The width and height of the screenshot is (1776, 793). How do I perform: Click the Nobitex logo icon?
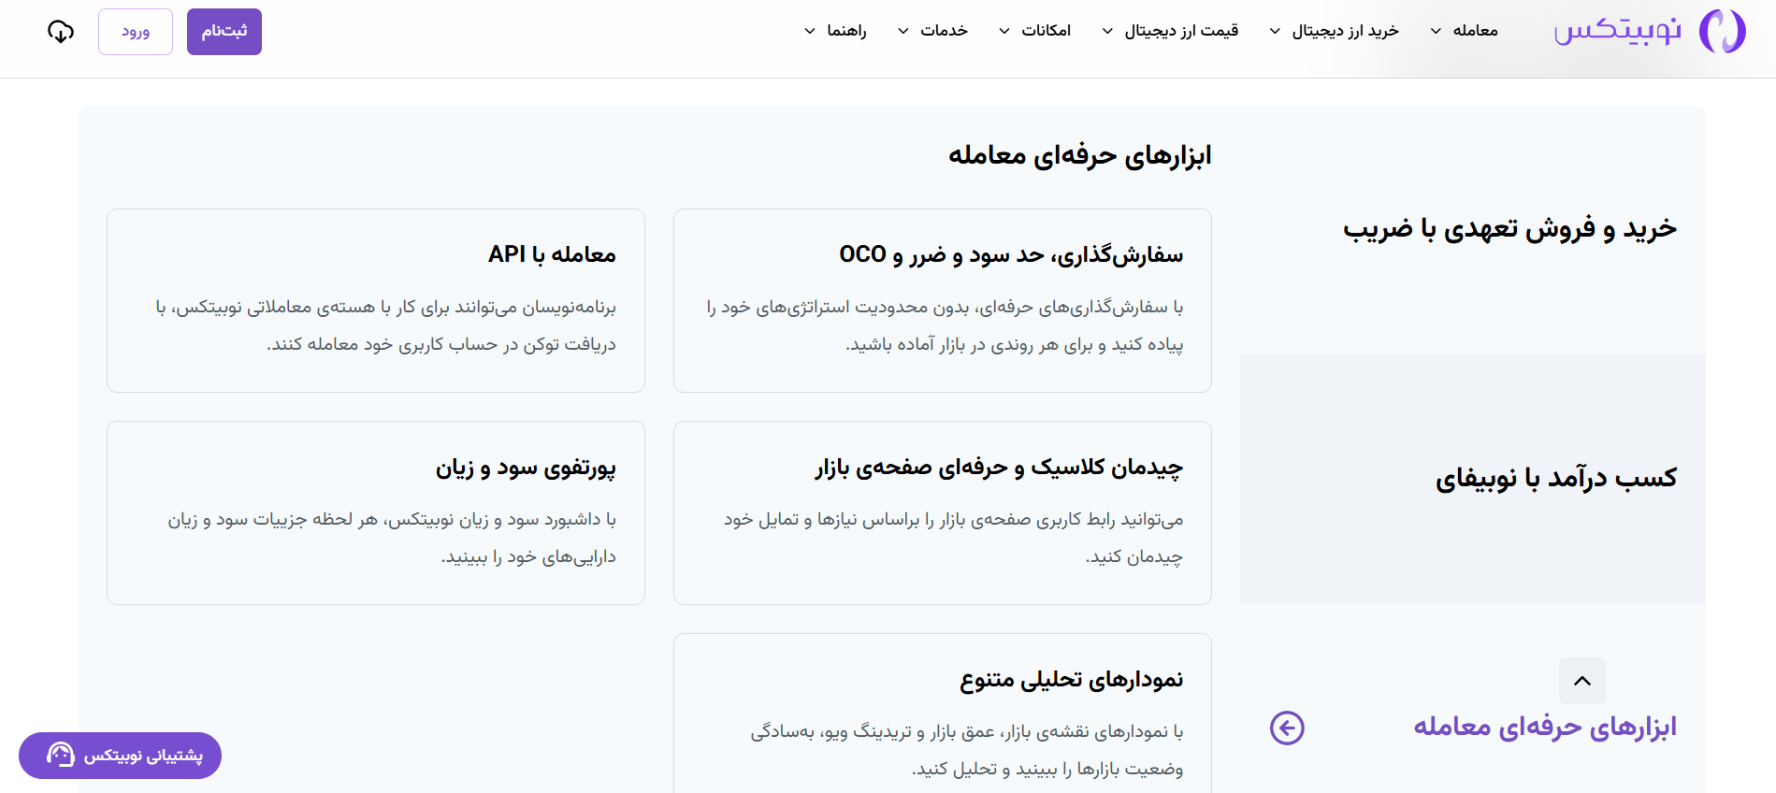[x=1722, y=31]
